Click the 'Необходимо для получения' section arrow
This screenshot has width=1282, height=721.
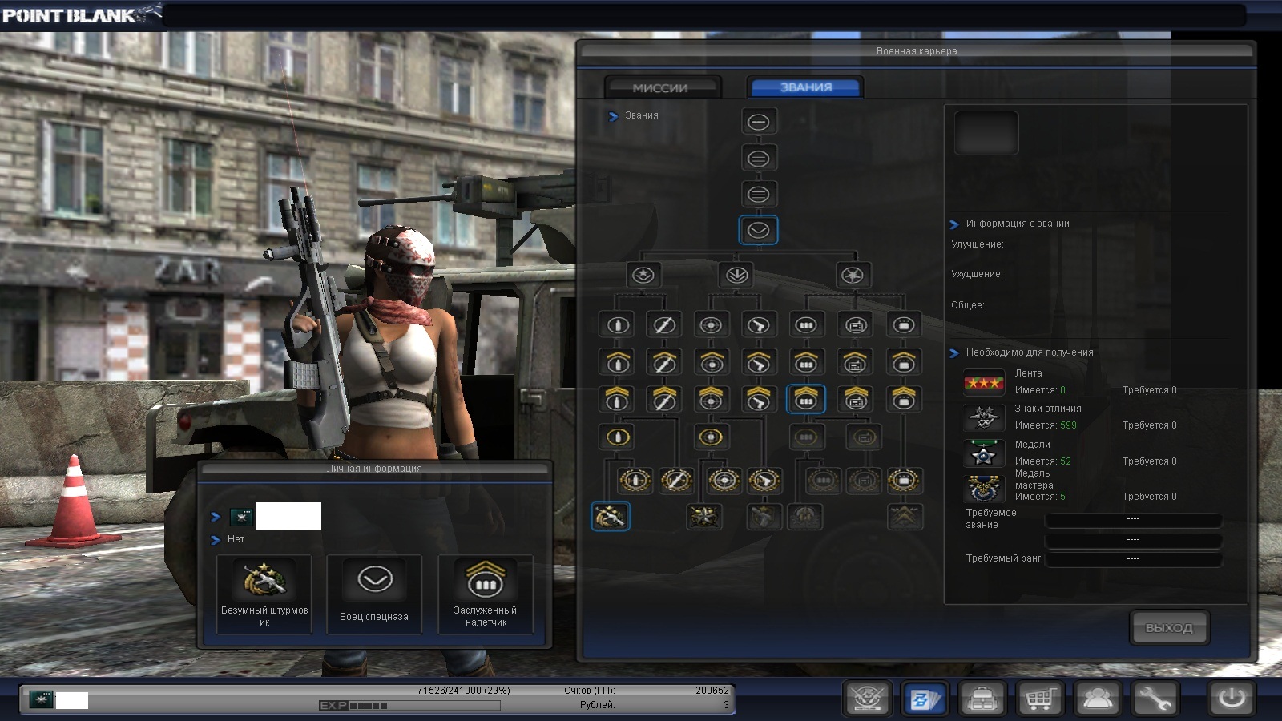pos(954,353)
